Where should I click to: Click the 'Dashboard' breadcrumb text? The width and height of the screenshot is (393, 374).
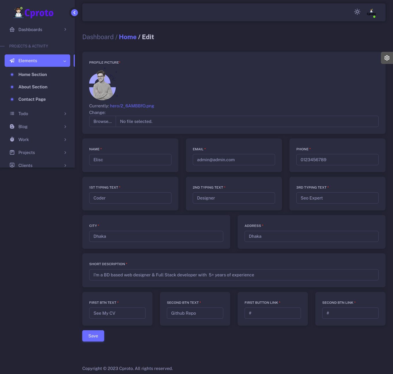[x=98, y=37]
